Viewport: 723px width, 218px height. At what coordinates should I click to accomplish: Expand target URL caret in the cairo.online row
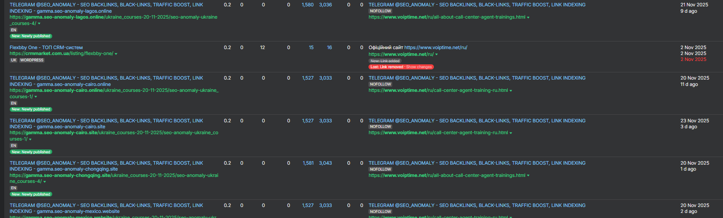coord(511,91)
